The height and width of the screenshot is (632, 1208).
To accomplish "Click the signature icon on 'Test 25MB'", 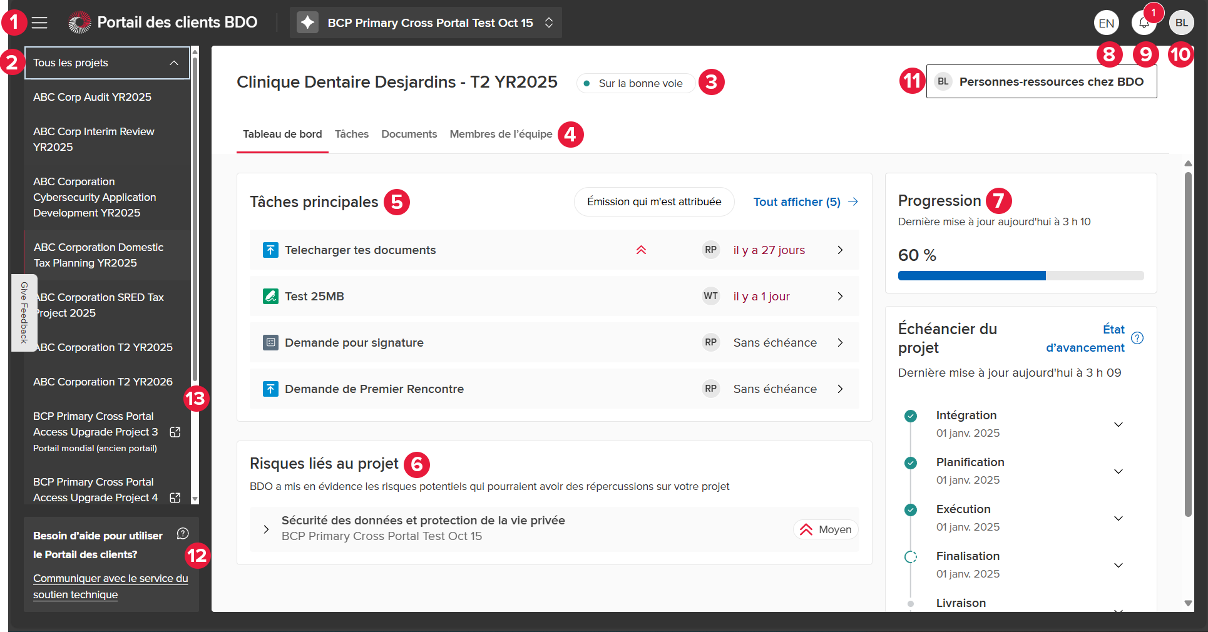I will point(270,296).
